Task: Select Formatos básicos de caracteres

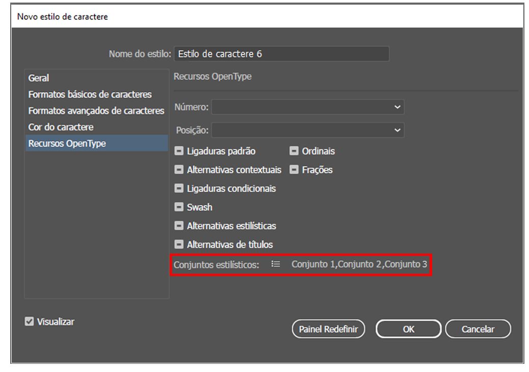Action: [x=97, y=94]
